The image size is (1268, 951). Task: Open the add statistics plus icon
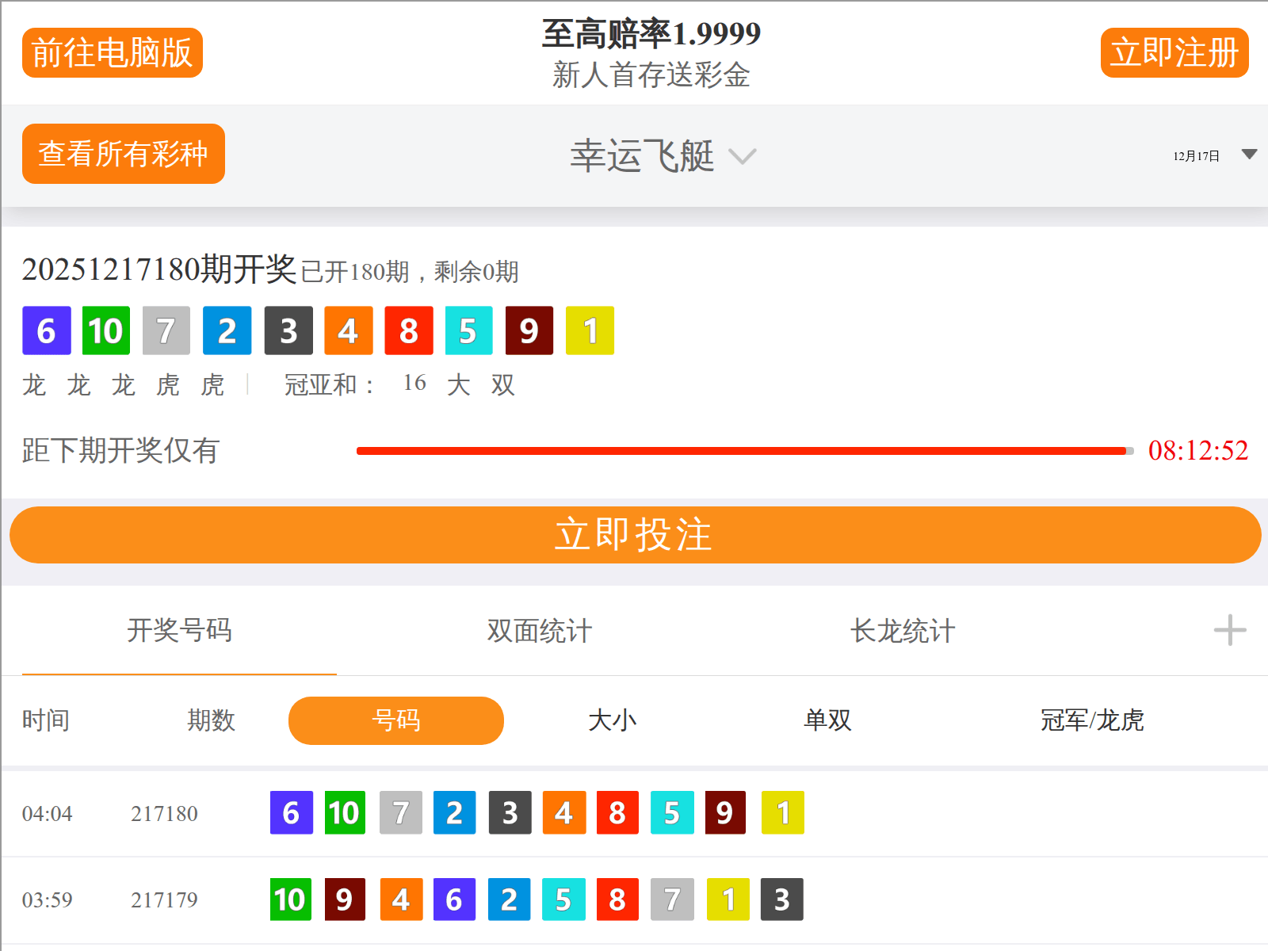pos(1229,631)
